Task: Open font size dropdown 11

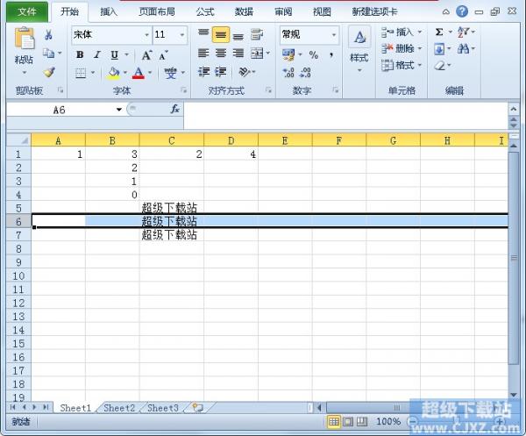Action: [182, 34]
